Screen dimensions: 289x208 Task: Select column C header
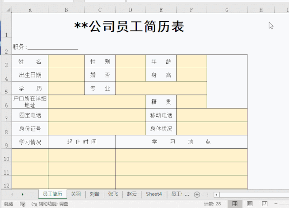click(100, 10)
